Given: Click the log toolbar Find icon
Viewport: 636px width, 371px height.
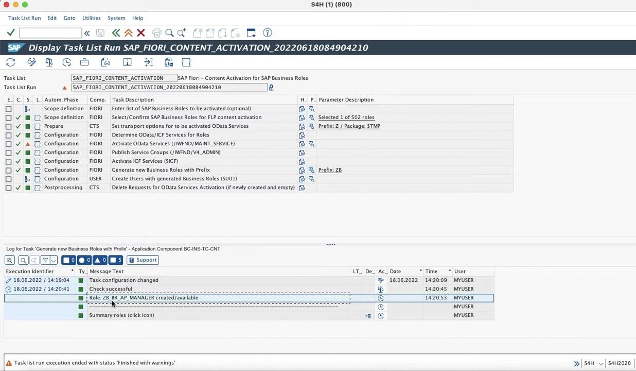Looking at the screenshot, I should coord(23,260).
